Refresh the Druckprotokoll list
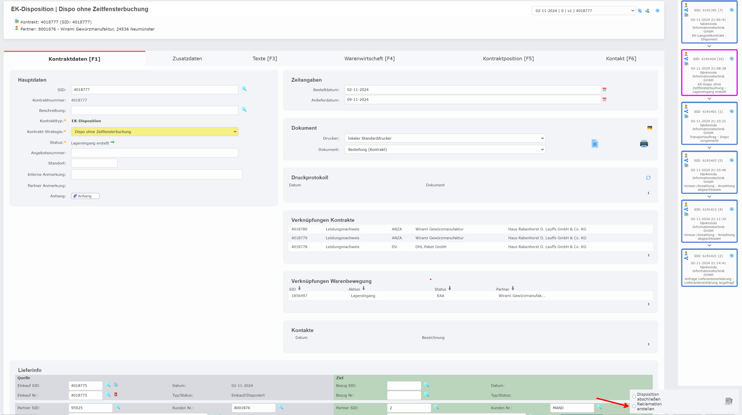Image resolution: width=742 pixels, height=415 pixels. coord(648,178)
